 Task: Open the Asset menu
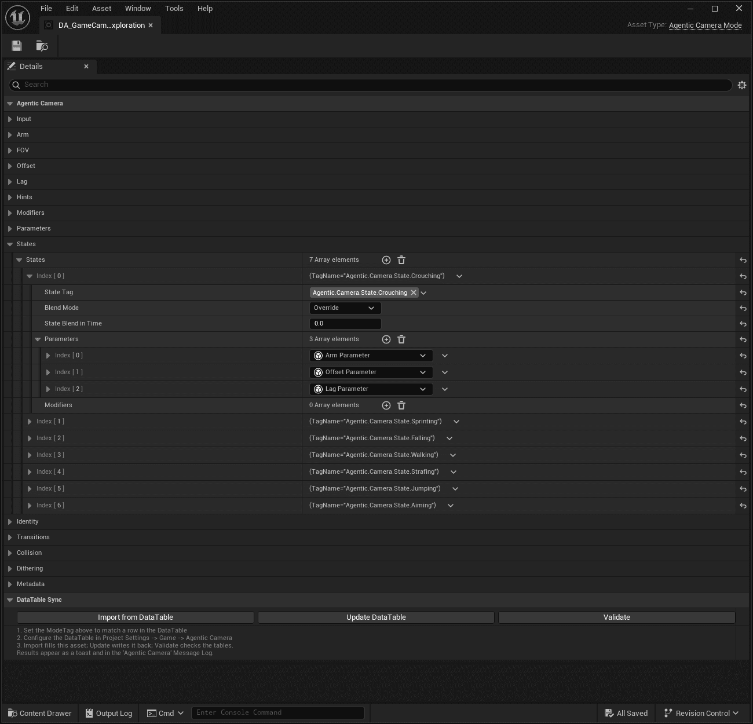pyautogui.click(x=101, y=9)
